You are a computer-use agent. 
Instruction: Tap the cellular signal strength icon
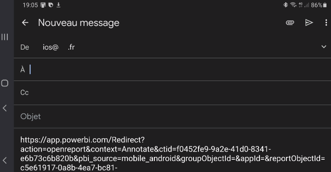pos(307,5)
